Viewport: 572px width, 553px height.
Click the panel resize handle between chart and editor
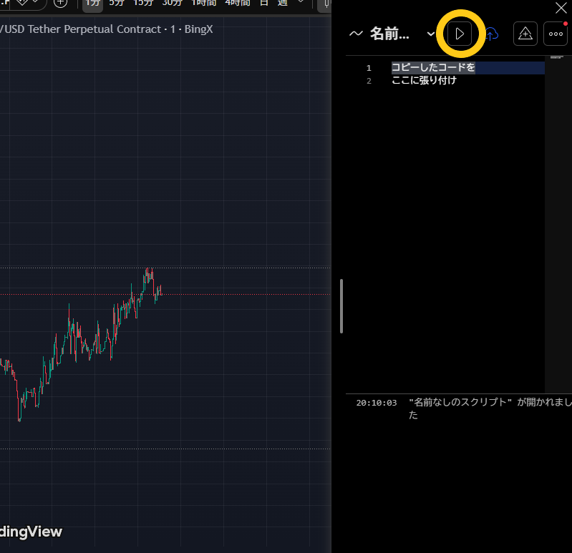[341, 306]
